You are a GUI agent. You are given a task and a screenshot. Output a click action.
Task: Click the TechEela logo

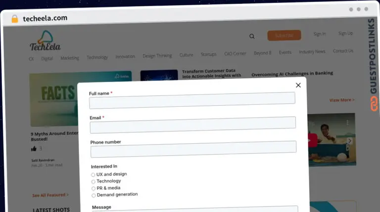[x=45, y=42]
